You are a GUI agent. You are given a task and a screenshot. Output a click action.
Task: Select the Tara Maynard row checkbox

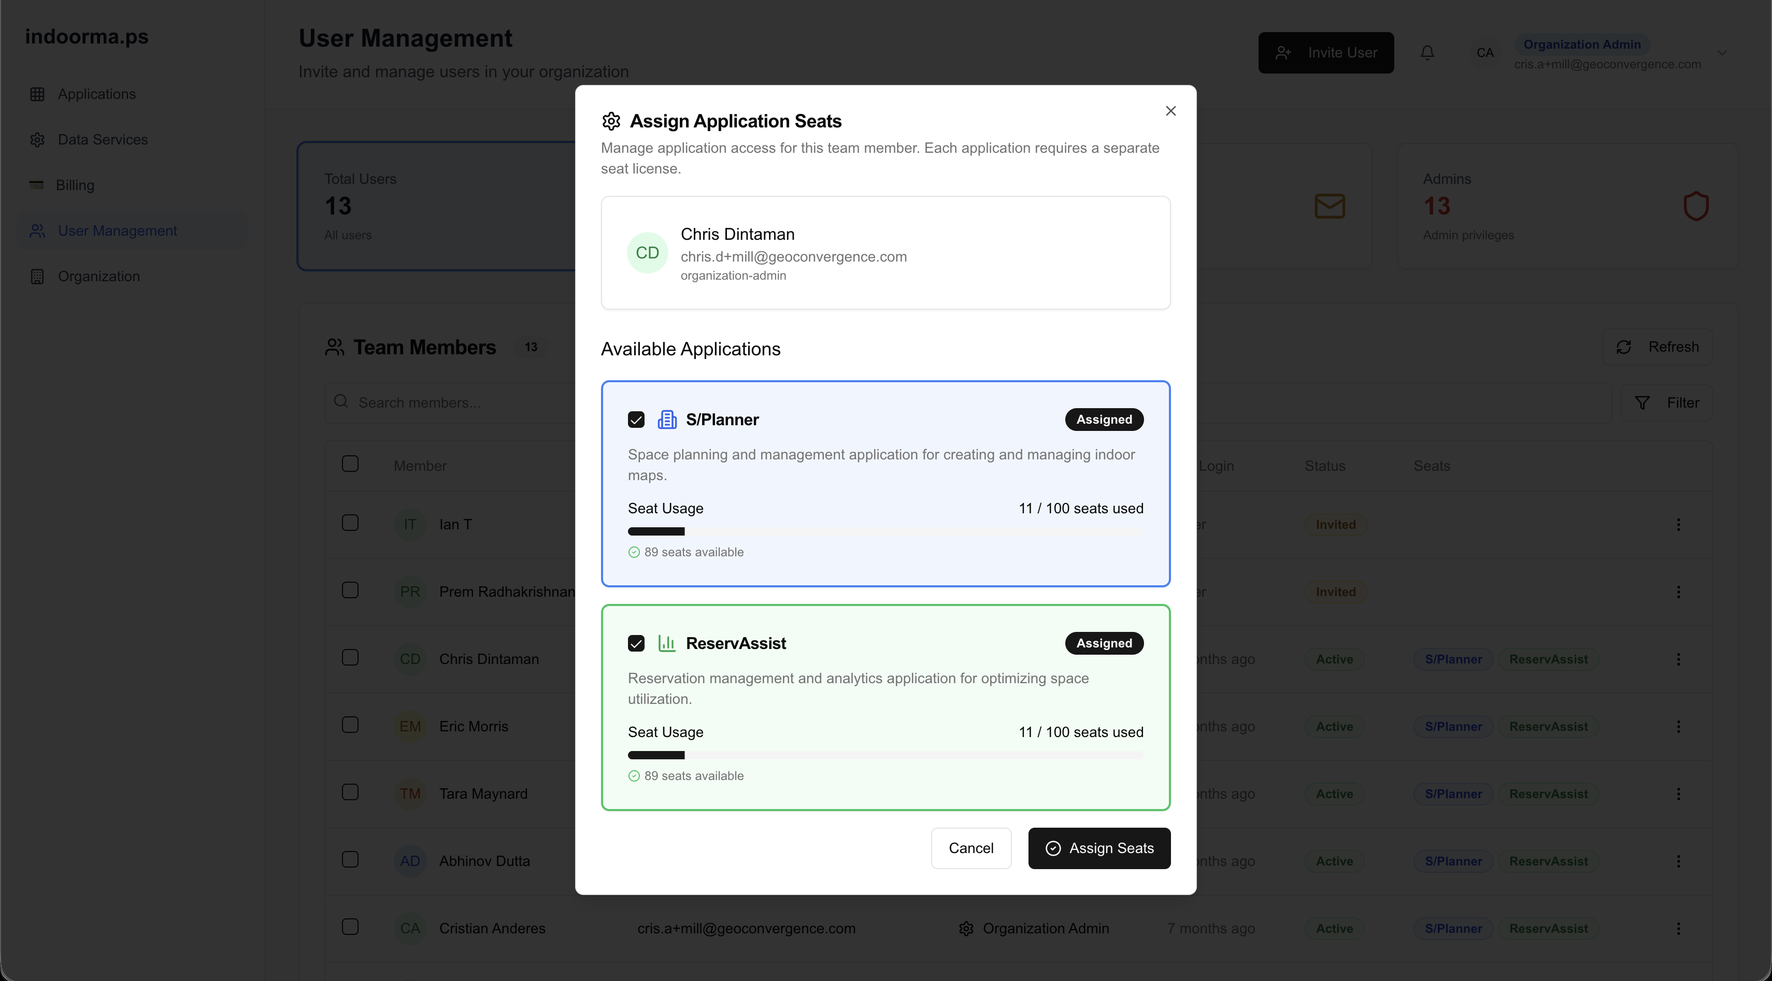pos(350,792)
